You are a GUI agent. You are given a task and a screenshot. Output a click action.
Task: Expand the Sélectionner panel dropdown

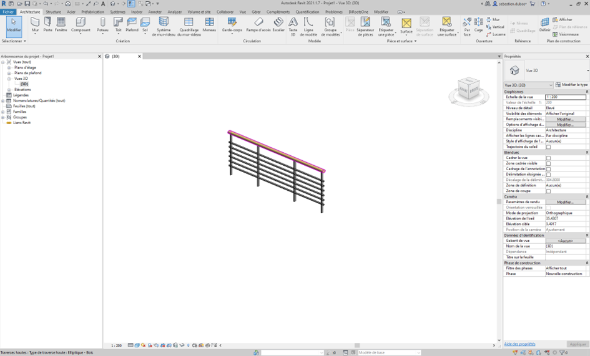(14, 41)
